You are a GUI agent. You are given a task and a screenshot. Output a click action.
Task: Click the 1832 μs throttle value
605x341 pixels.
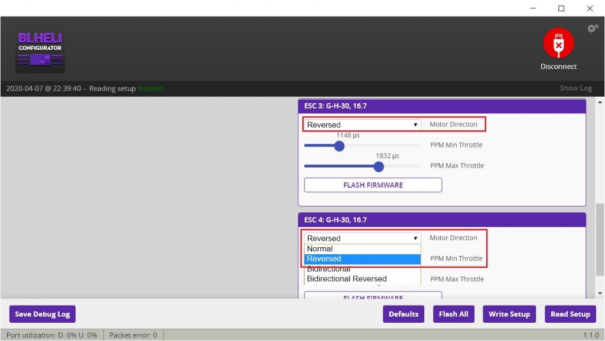(x=388, y=156)
